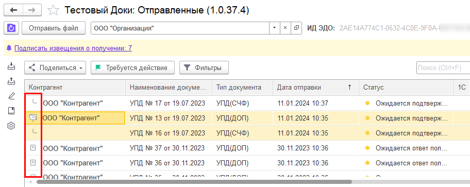Open settings gear in sidebar
This screenshot has width=470, height=187.
11,126
